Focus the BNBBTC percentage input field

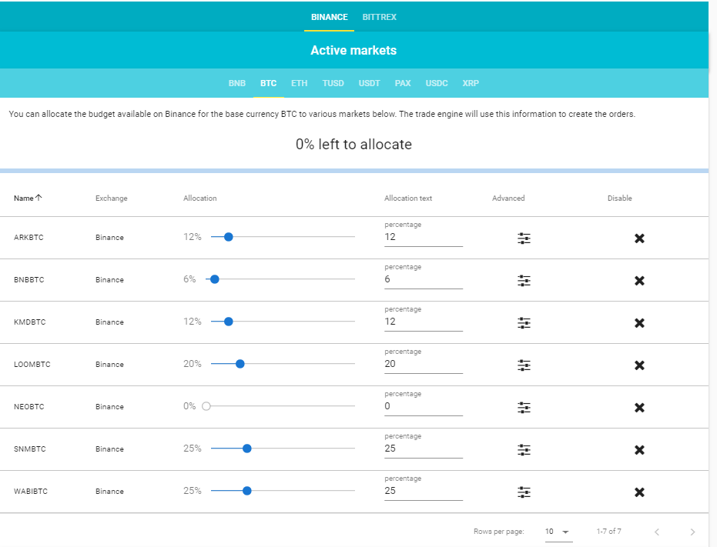point(424,279)
